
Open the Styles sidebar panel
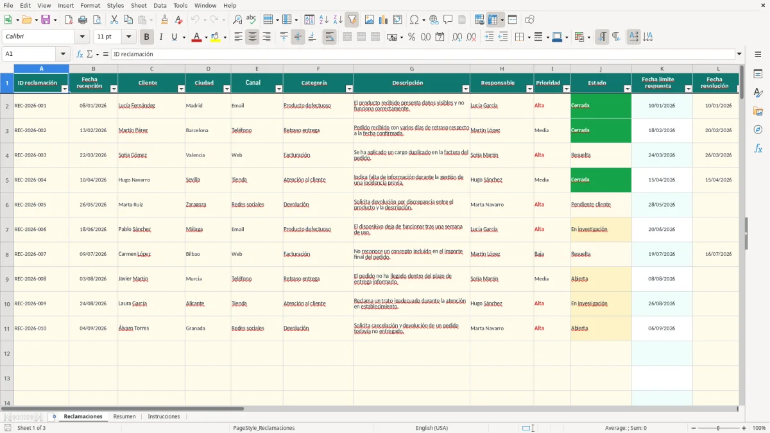[x=758, y=93]
